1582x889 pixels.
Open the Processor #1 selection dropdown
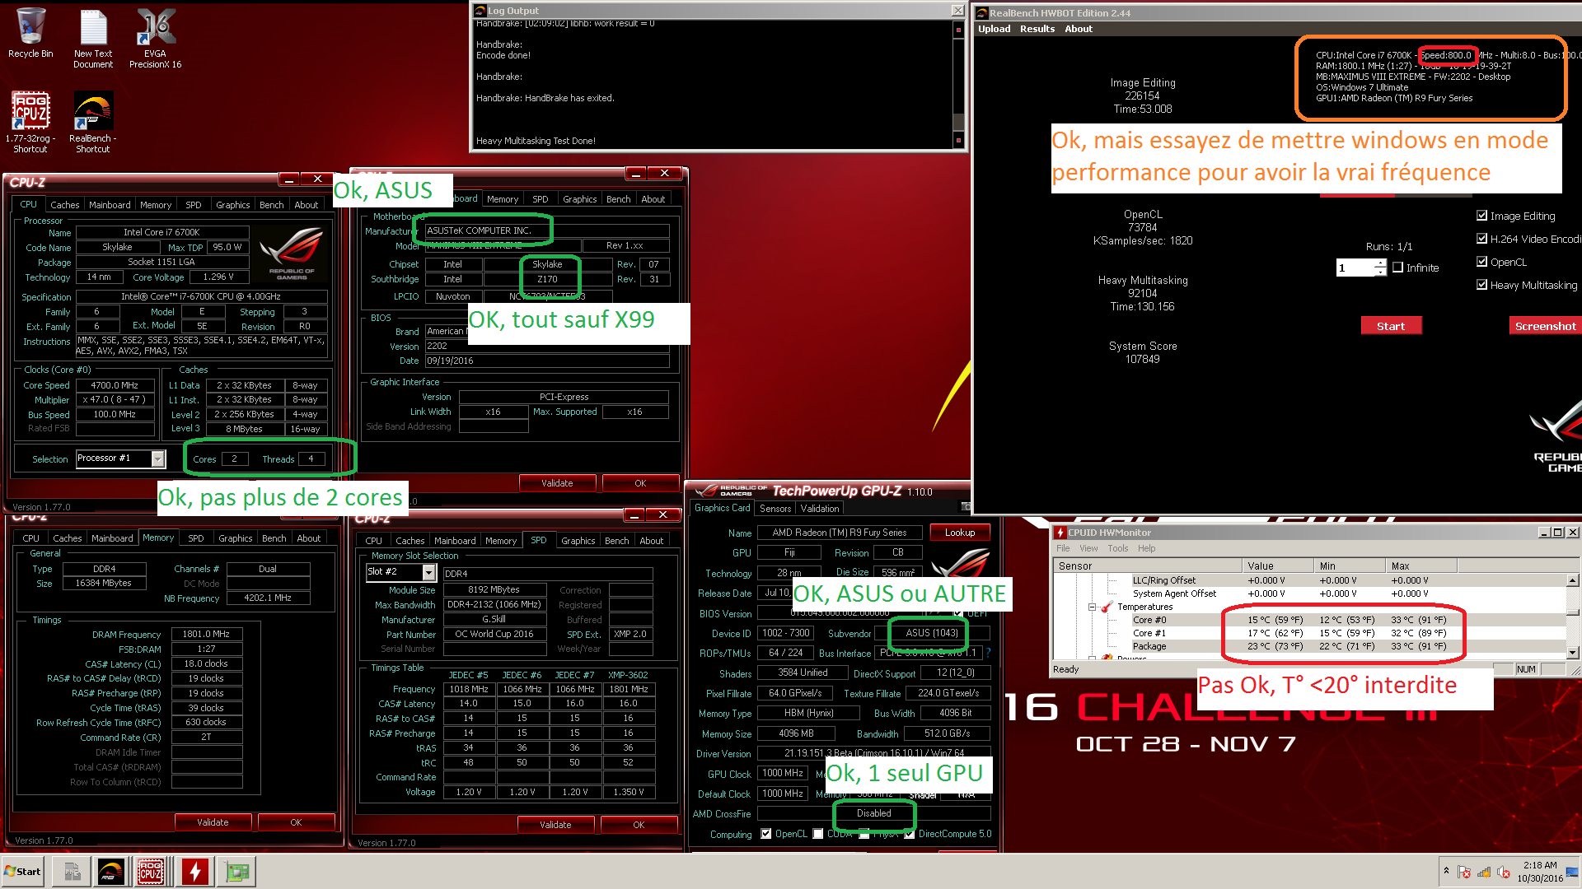tap(157, 458)
